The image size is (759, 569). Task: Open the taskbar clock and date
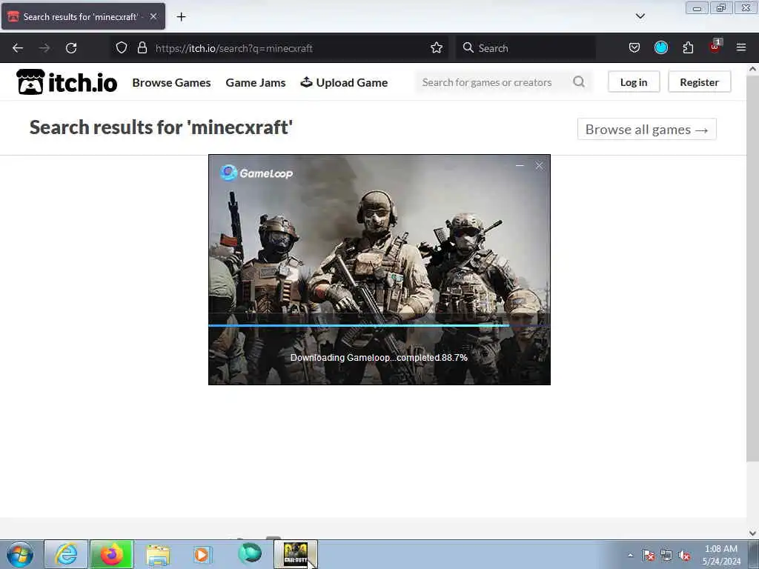click(x=721, y=555)
